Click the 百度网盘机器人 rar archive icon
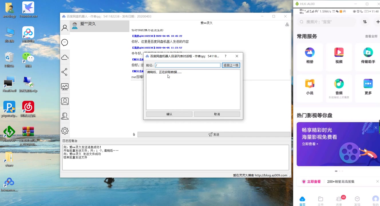Image resolution: width=380 pixels, height=206 pixels. pos(28,136)
